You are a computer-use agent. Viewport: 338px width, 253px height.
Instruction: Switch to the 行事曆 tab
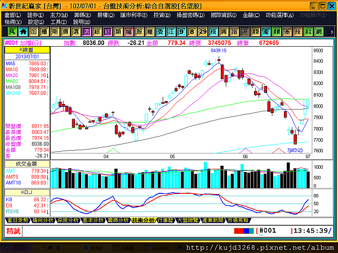165,220
